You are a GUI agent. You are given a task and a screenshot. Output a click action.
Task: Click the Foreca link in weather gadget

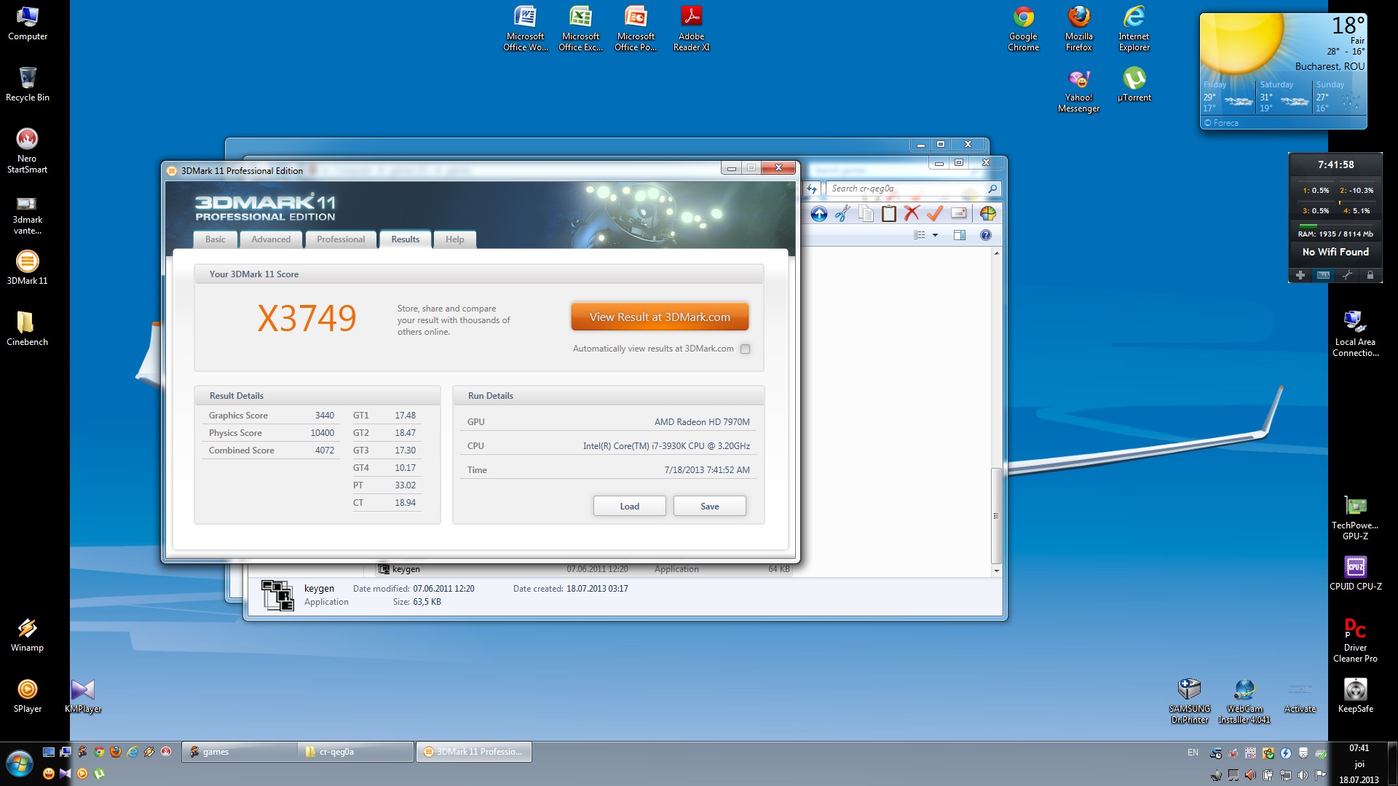click(x=1221, y=123)
